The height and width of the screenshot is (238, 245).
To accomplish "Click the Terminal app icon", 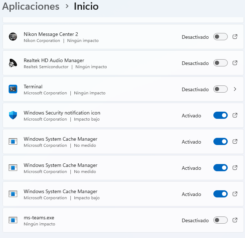I will 13,89.
